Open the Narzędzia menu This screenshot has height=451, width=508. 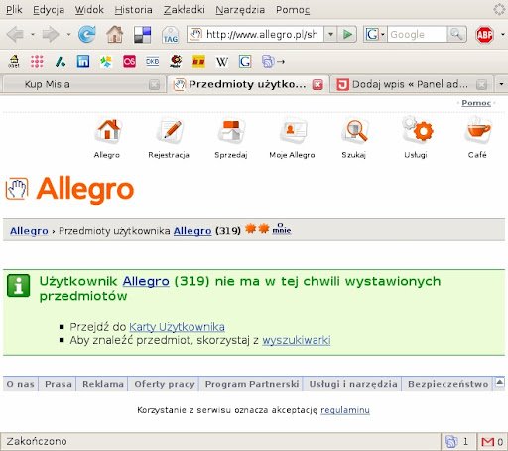coord(240,10)
